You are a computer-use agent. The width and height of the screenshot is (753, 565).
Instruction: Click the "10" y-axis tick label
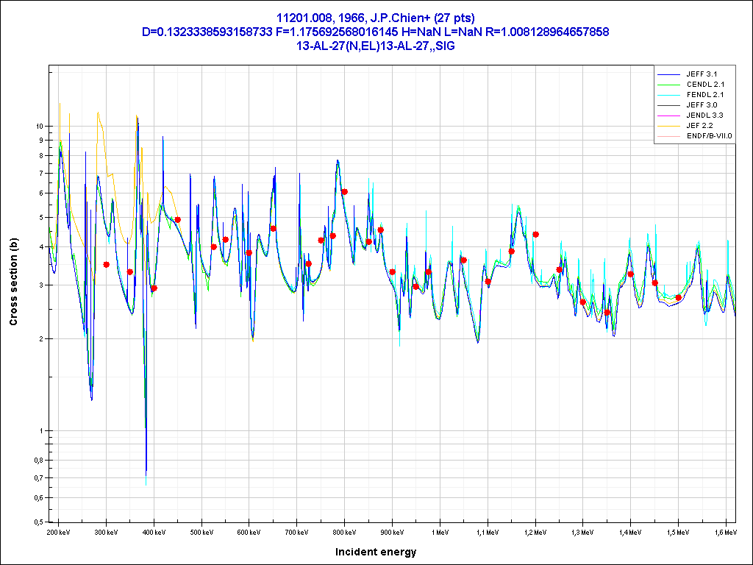(40, 126)
